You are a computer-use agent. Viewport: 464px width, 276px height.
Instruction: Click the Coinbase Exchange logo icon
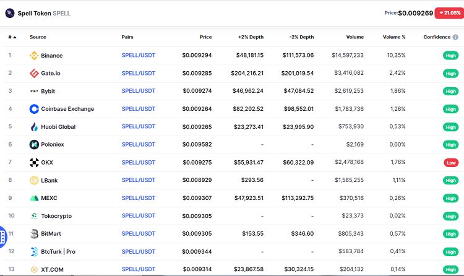pyautogui.click(x=34, y=109)
